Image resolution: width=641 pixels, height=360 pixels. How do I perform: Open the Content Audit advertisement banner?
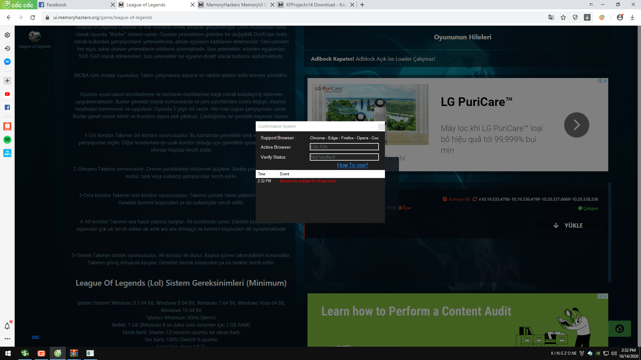click(458, 320)
